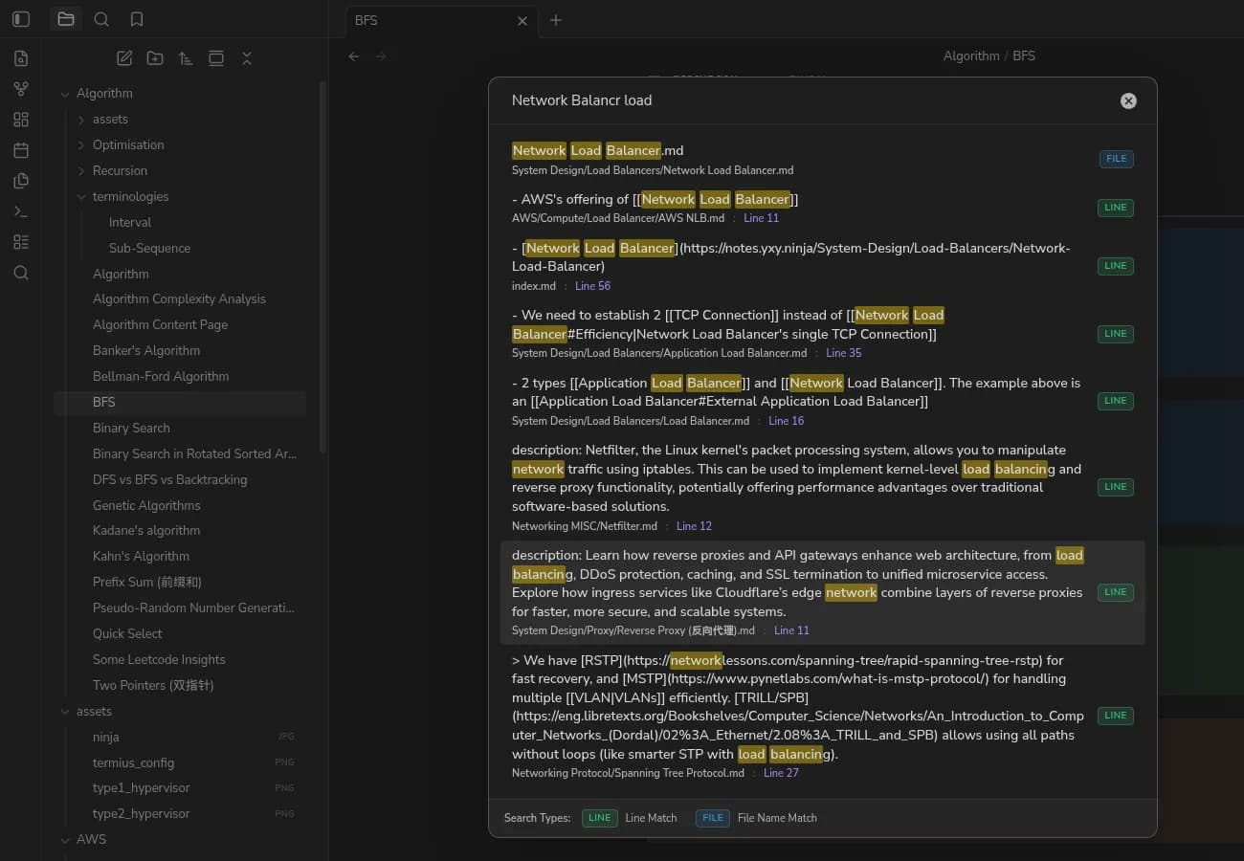Screen dimensions: 1244x861
Task: Open Application Load Balancer.md Line 35 result
Action: 823,333
